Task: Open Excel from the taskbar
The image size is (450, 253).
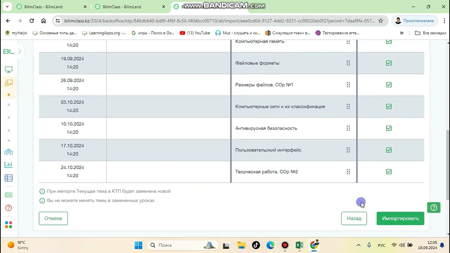Action: click(x=300, y=245)
